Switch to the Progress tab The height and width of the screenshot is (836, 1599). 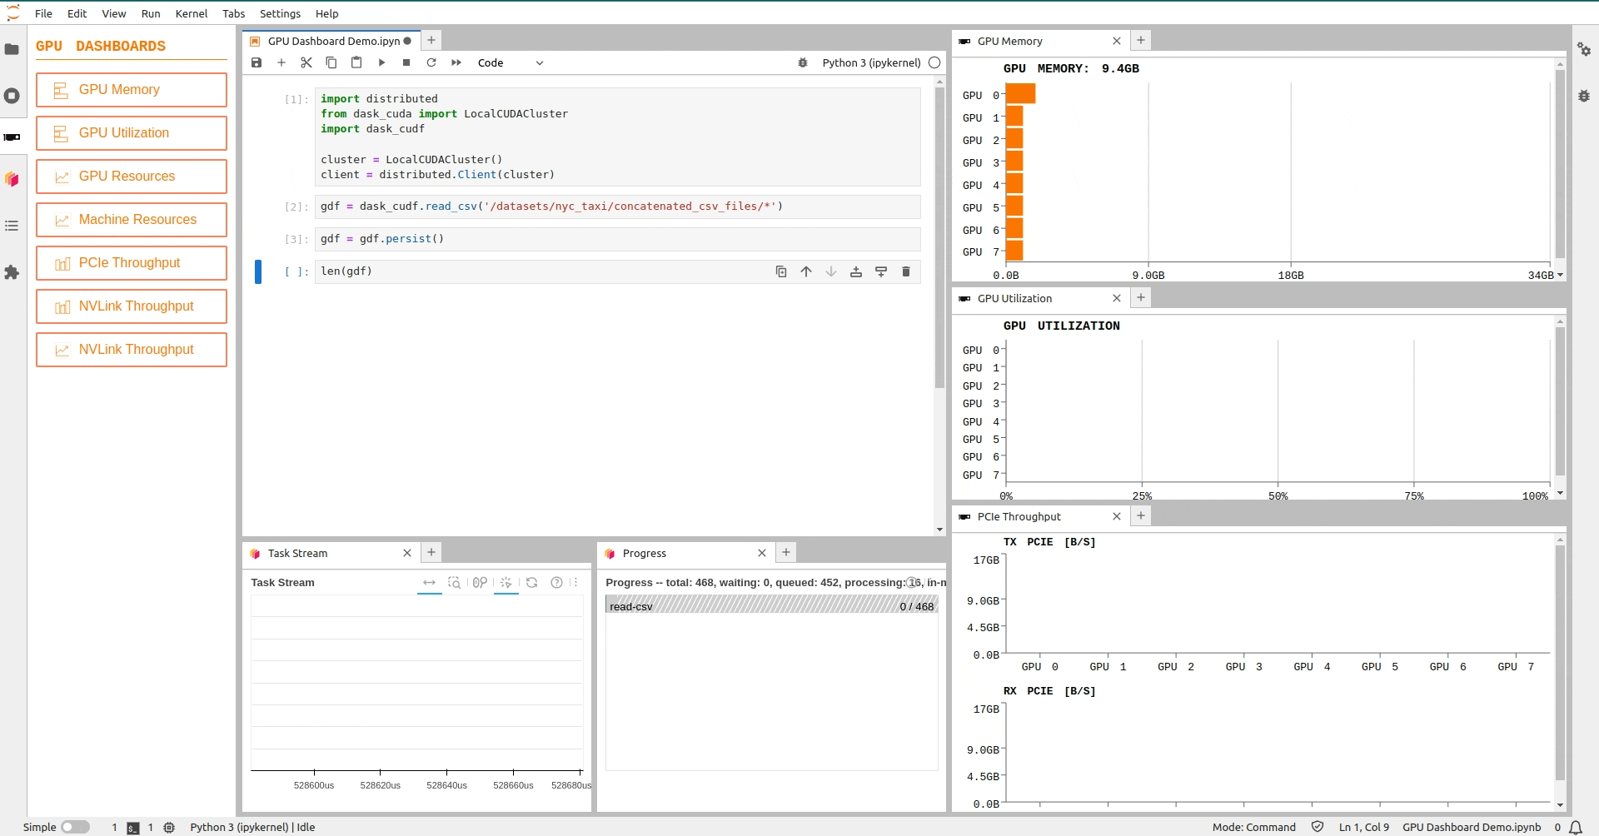click(645, 553)
